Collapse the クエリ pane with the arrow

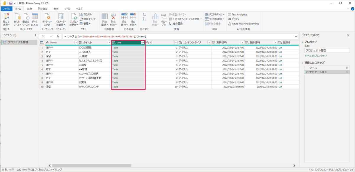35,35
